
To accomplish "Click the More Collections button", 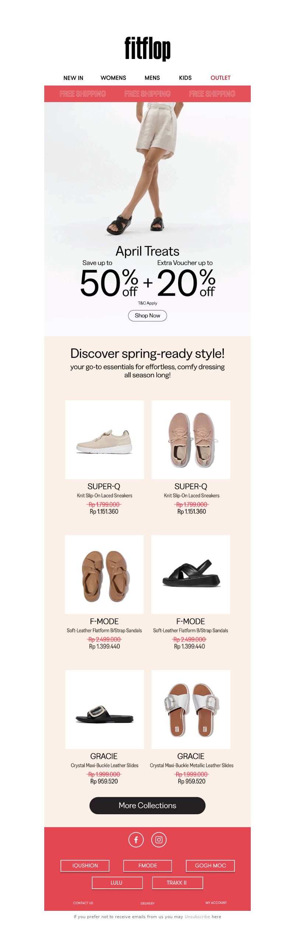I will (147, 805).
